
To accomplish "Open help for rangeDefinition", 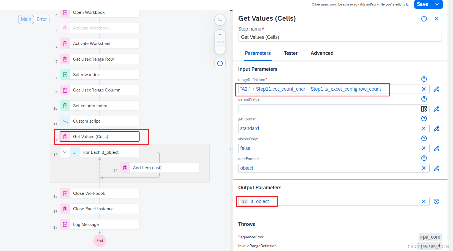I will [424, 79].
